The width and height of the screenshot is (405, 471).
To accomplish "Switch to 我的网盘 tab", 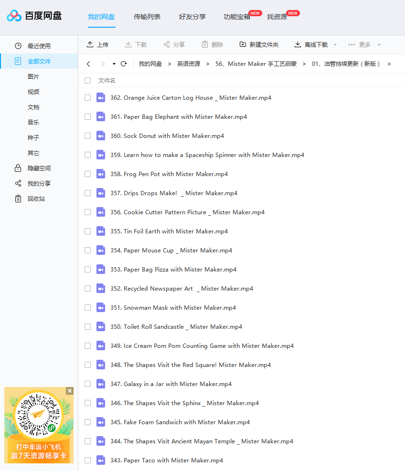I will pos(101,17).
